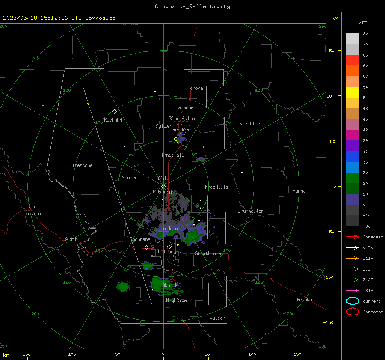
Task: Click the small echo east of Innisfail
Action: (x=201, y=159)
